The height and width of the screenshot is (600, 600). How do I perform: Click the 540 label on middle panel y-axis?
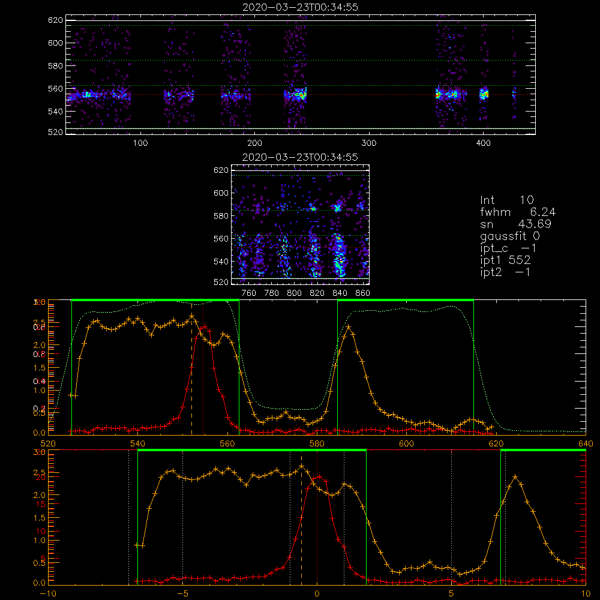click(221, 262)
